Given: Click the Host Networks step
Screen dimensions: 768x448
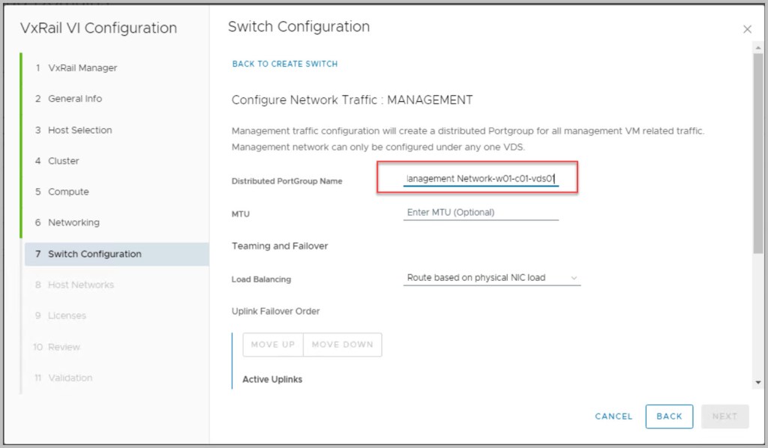Looking at the screenshot, I should (x=81, y=285).
